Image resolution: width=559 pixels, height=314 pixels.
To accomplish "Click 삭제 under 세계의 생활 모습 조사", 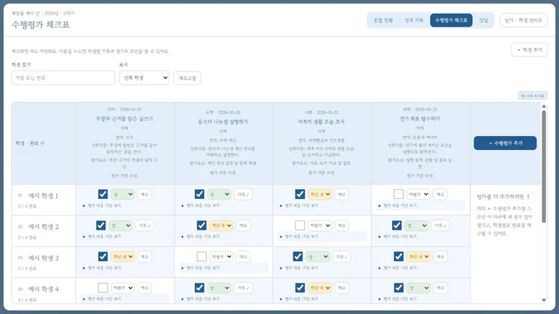I will click(x=321, y=131).
